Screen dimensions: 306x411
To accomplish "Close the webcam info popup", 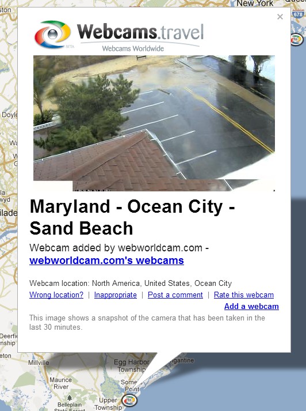I will [x=280, y=17].
